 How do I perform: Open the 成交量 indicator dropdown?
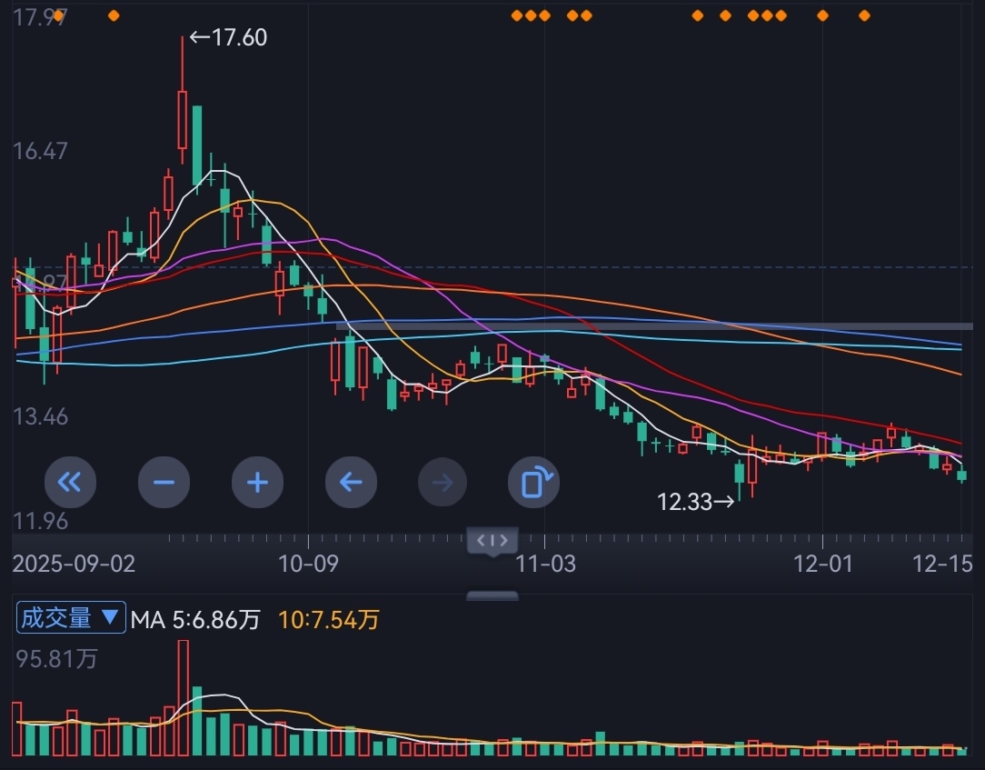[x=71, y=618]
